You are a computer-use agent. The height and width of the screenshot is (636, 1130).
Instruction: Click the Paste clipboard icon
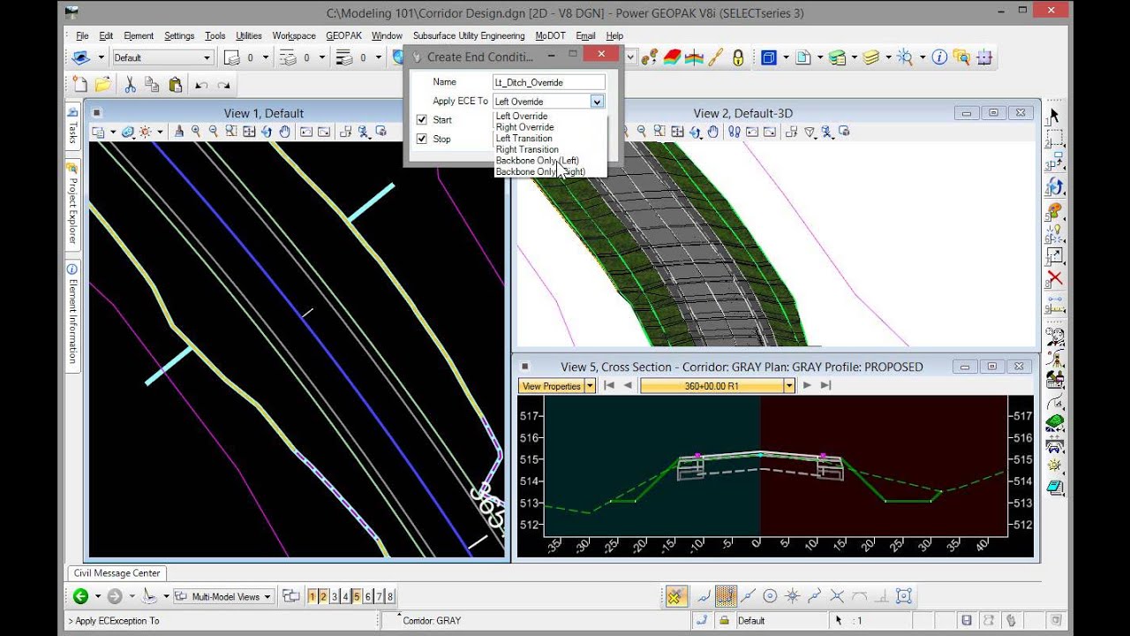(x=175, y=85)
